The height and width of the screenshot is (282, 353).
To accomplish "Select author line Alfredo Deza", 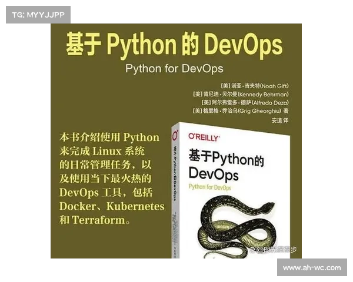I will (245, 103).
